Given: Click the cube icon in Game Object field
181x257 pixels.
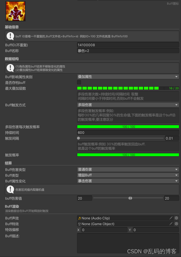Looking at the screenshot, I should (x=80, y=224).
